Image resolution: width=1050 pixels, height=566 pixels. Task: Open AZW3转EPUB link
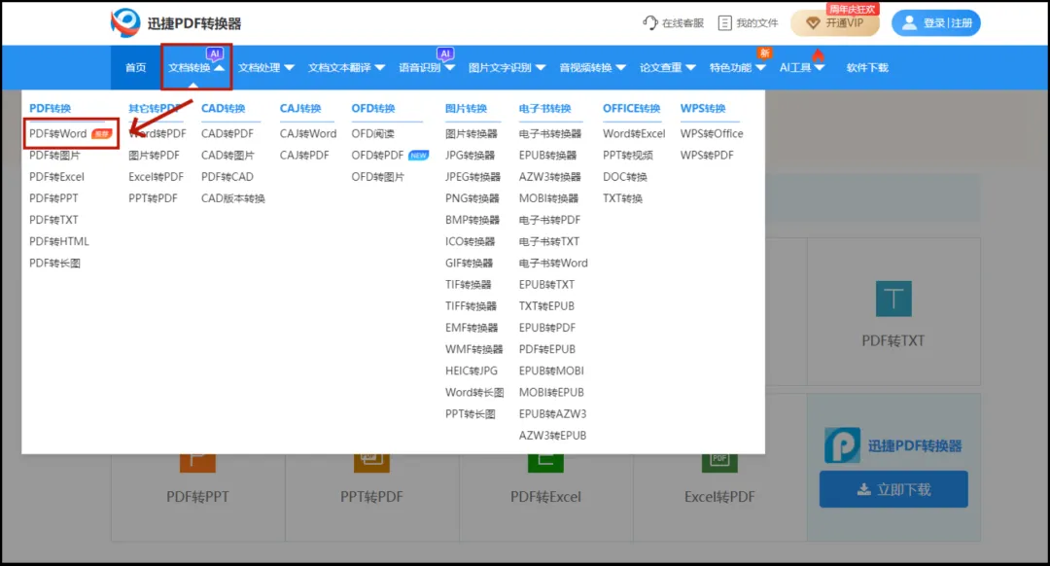(x=552, y=436)
